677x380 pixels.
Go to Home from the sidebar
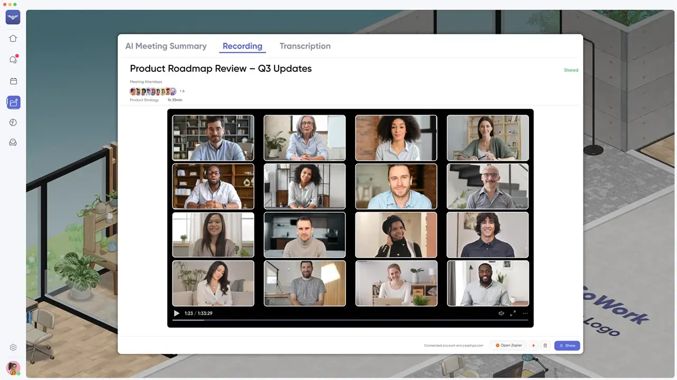tap(13, 39)
